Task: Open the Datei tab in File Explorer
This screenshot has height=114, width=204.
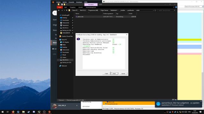Action: coord(60,7)
